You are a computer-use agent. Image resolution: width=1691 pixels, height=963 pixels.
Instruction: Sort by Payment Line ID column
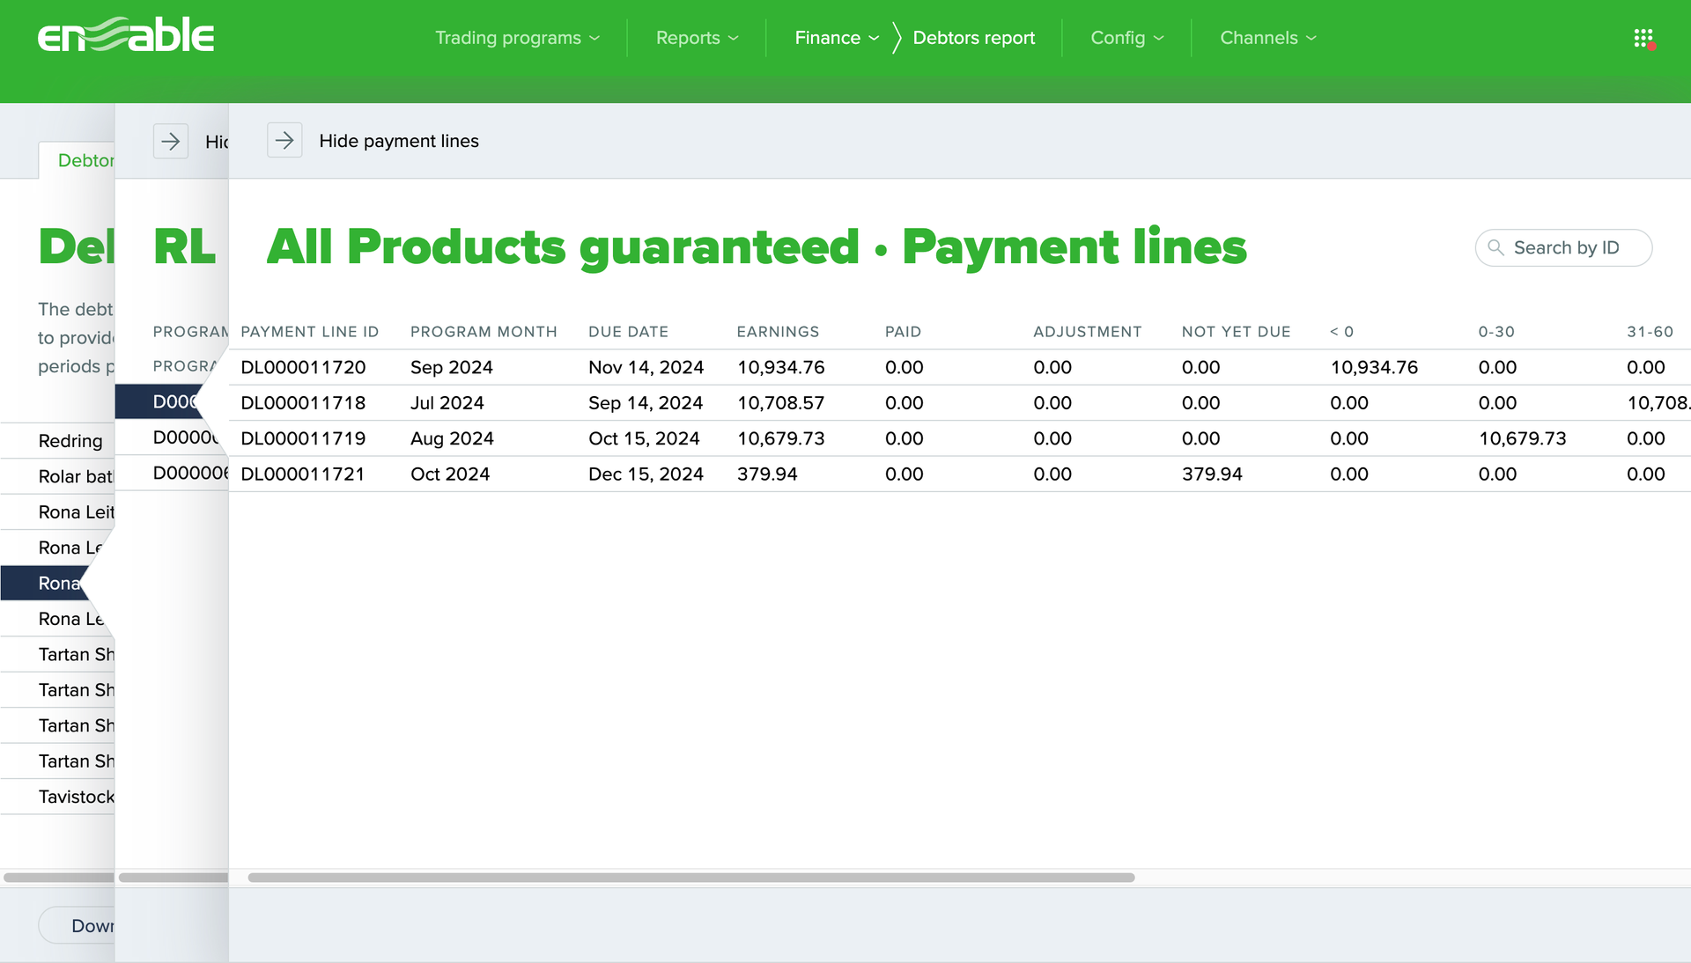coord(309,332)
